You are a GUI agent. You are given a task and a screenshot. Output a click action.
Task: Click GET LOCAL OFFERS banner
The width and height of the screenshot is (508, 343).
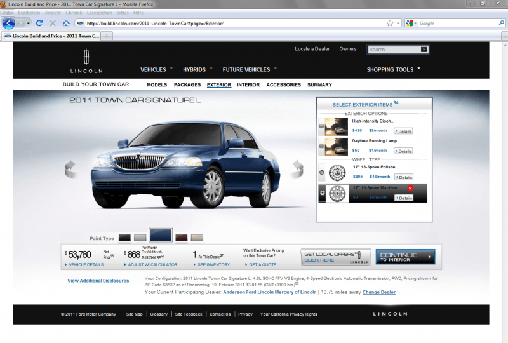point(336,257)
